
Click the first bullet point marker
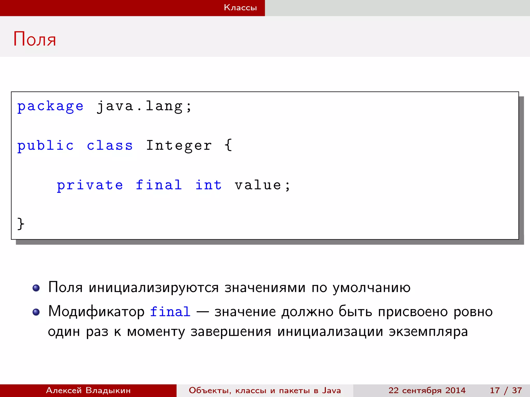point(36,288)
